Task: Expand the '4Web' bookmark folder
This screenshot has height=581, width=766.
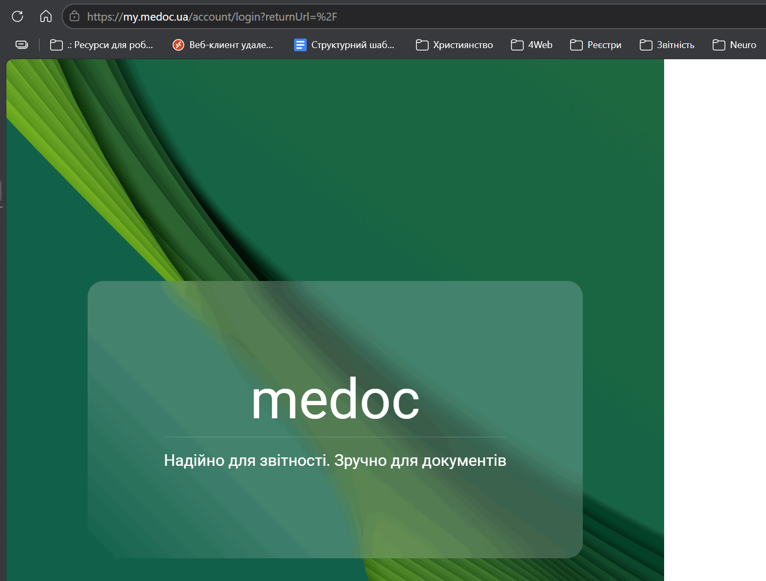Action: click(532, 45)
